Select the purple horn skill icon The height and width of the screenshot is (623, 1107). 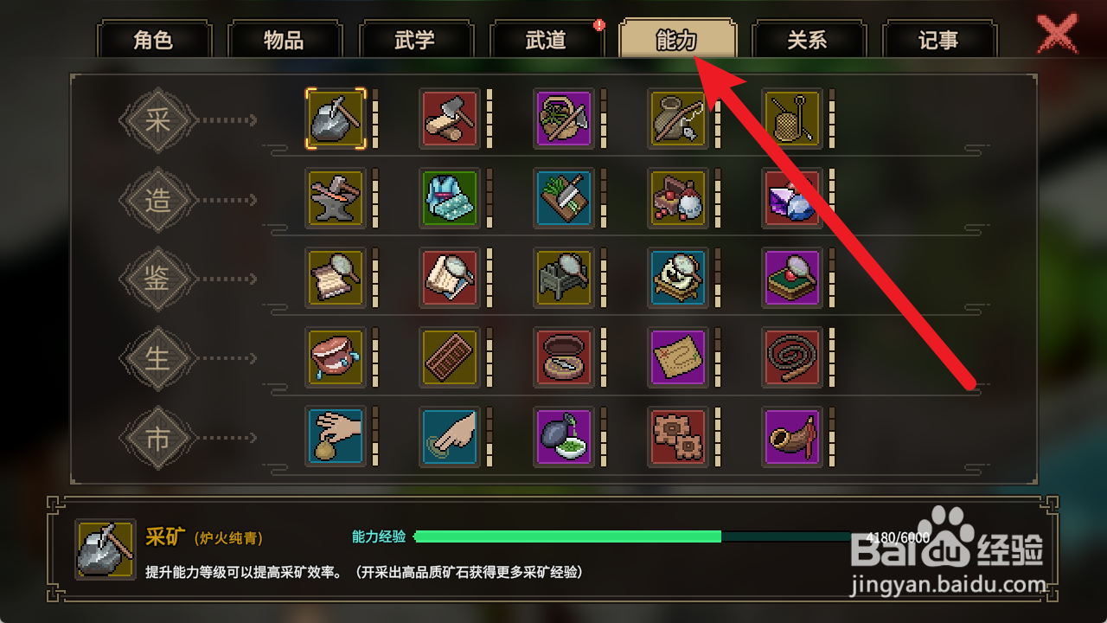792,437
